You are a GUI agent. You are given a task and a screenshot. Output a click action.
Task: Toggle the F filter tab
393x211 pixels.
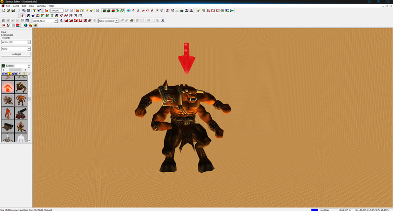click(19, 74)
